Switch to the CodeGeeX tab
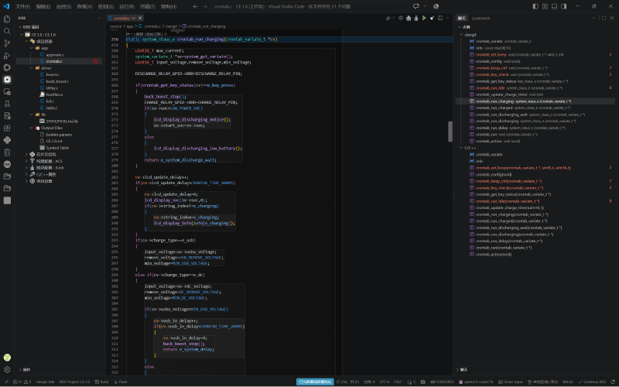619x387 pixels. (x=480, y=18)
